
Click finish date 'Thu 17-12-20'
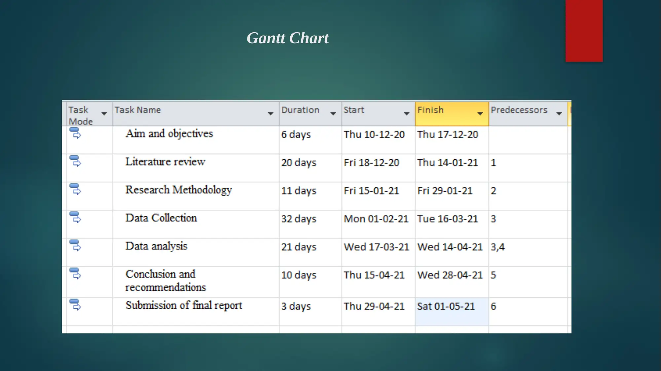pos(448,135)
